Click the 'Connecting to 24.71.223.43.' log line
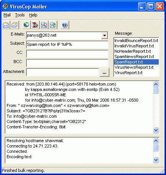Viewport: 166px width, 175px height. (x=33, y=146)
